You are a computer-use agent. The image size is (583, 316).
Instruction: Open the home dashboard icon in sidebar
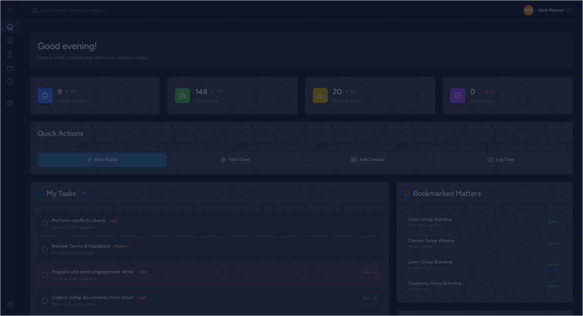pyautogui.click(x=10, y=27)
